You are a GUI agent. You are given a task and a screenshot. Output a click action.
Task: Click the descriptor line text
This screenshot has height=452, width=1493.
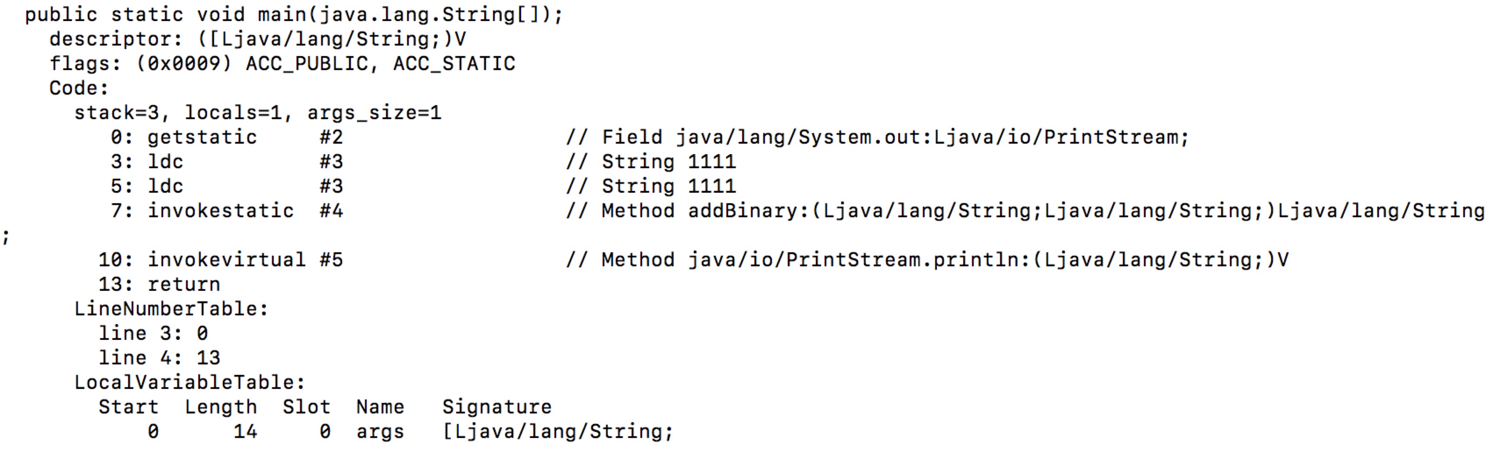[258, 39]
